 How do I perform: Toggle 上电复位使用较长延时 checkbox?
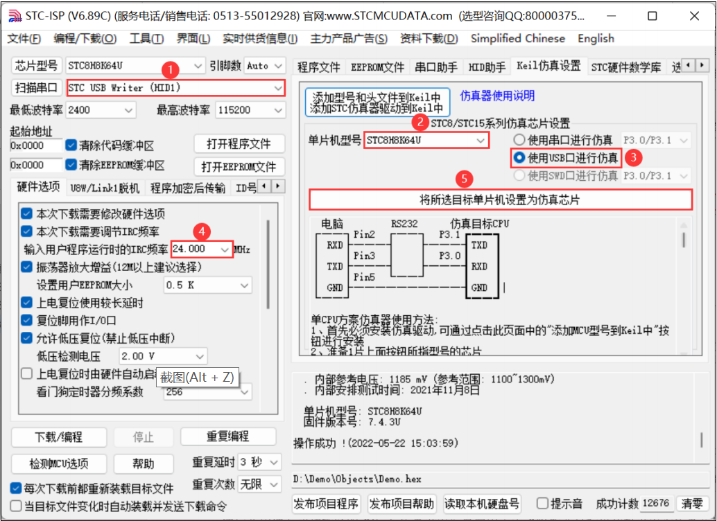[x=26, y=303]
